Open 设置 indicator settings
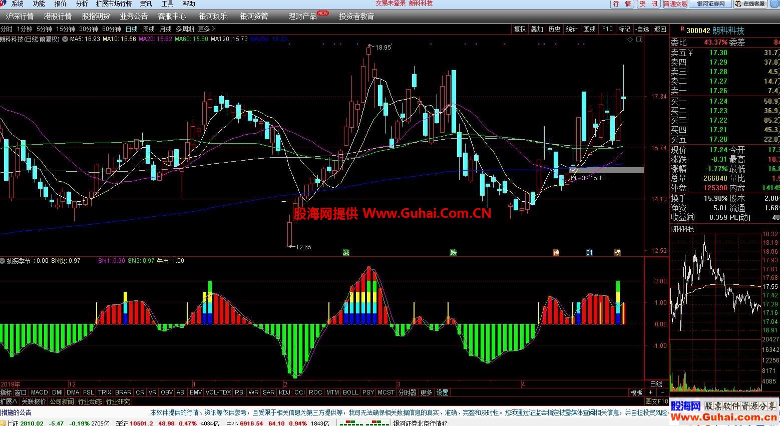The width and height of the screenshot is (780, 426). click(442, 392)
